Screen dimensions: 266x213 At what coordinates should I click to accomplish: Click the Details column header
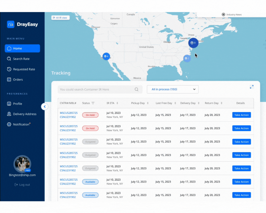pos(241,103)
